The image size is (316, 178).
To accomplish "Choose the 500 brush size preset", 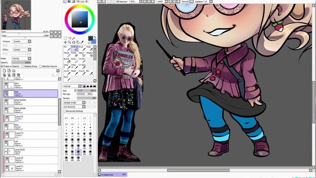I will pos(79,158).
